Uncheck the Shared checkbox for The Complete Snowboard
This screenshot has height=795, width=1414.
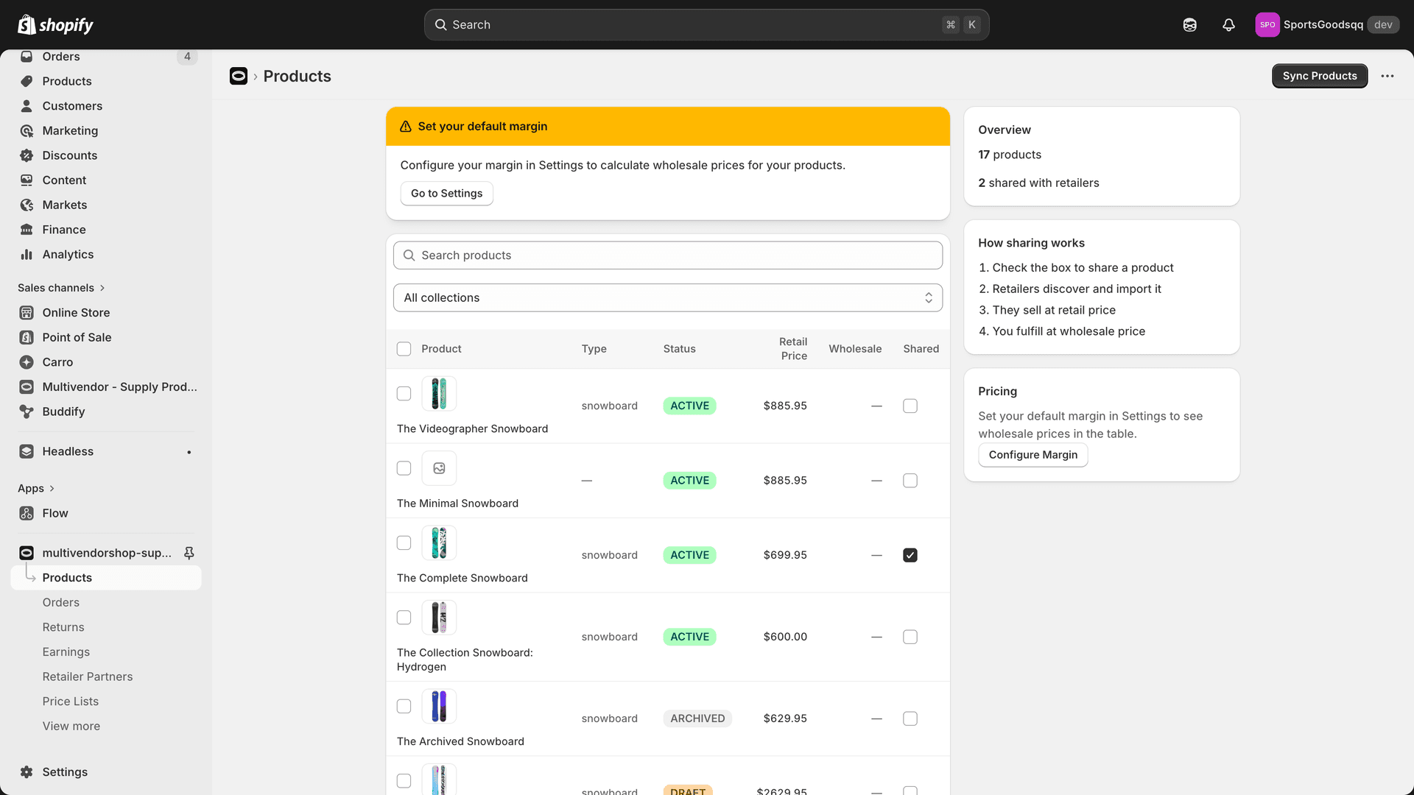point(910,555)
